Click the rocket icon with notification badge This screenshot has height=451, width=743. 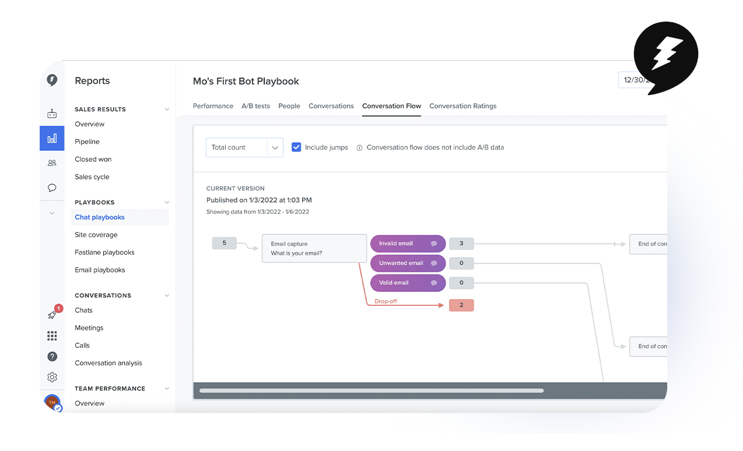52,314
